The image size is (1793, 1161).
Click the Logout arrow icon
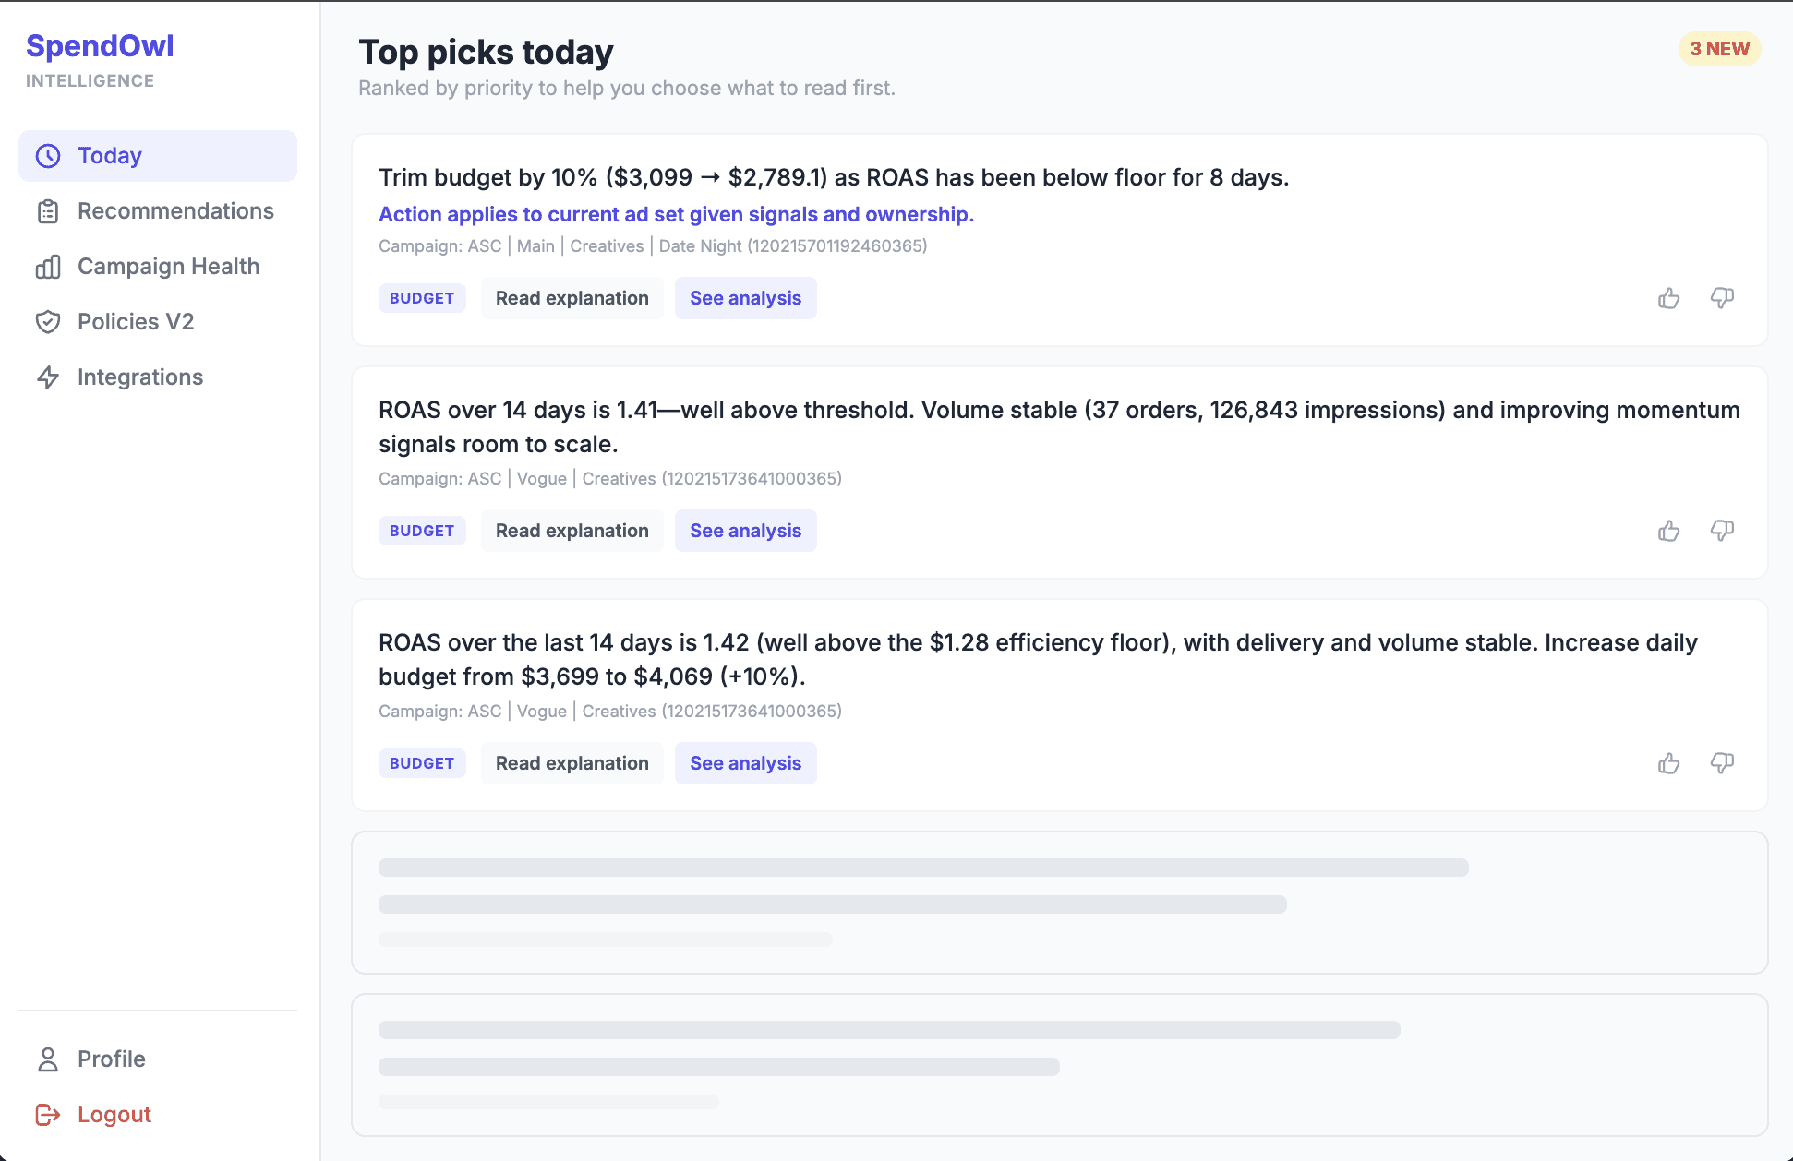click(49, 1114)
